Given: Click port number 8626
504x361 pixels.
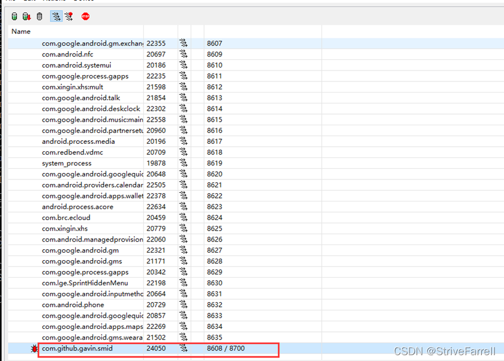Looking at the screenshot, I should (215, 239).
